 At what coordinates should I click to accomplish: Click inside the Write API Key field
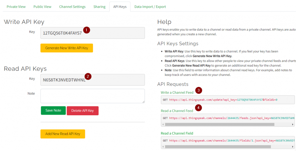(x=92, y=33)
